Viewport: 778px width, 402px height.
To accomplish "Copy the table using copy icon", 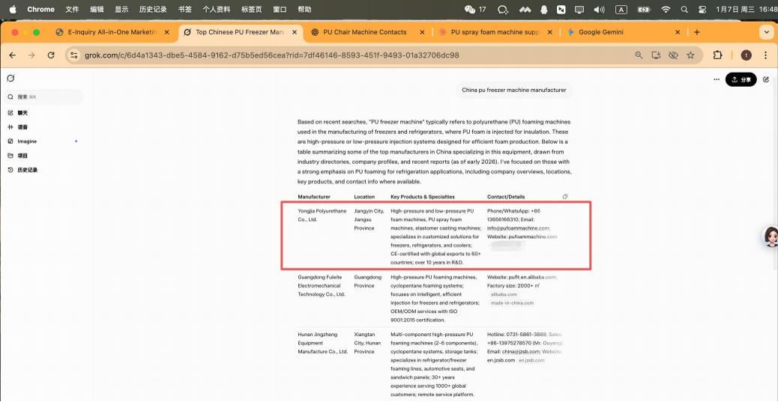I will coord(564,197).
